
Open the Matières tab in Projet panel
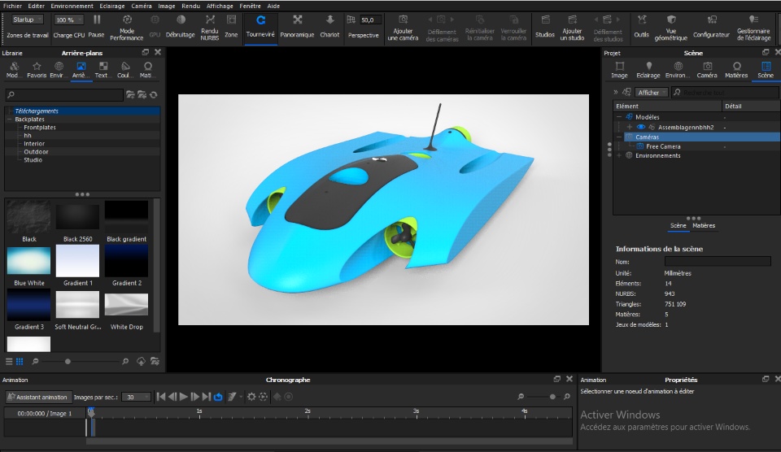pos(736,70)
